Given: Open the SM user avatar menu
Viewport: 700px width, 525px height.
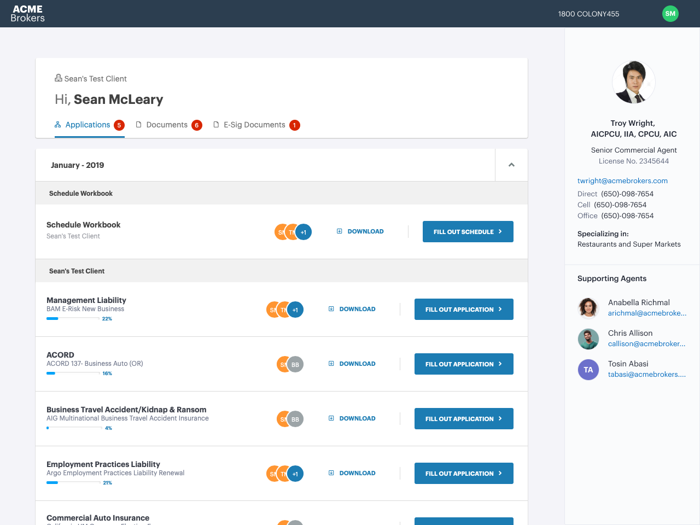Looking at the screenshot, I should tap(670, 14).
